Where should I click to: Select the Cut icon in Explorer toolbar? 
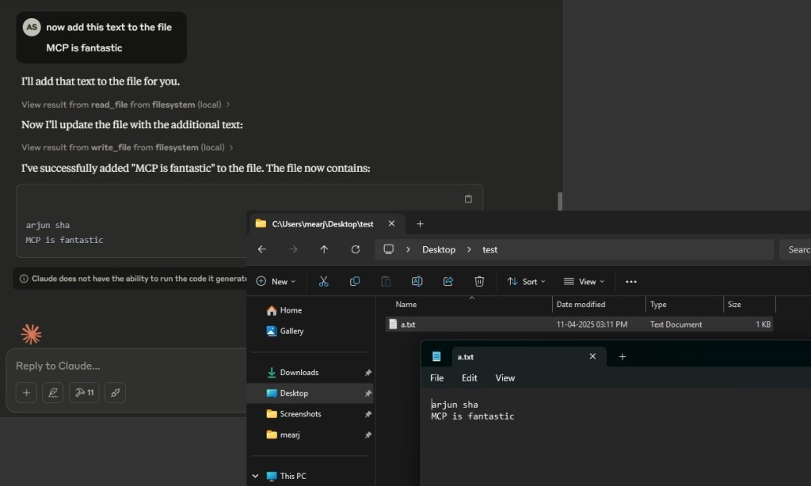click(323, 281)
